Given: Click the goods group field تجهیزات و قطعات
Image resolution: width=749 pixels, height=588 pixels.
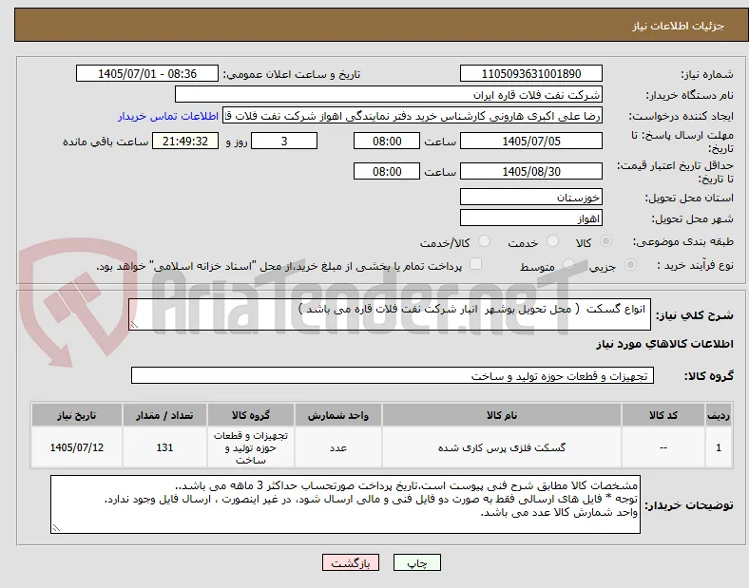Looking at the screenshot, I should coord(393,375).
